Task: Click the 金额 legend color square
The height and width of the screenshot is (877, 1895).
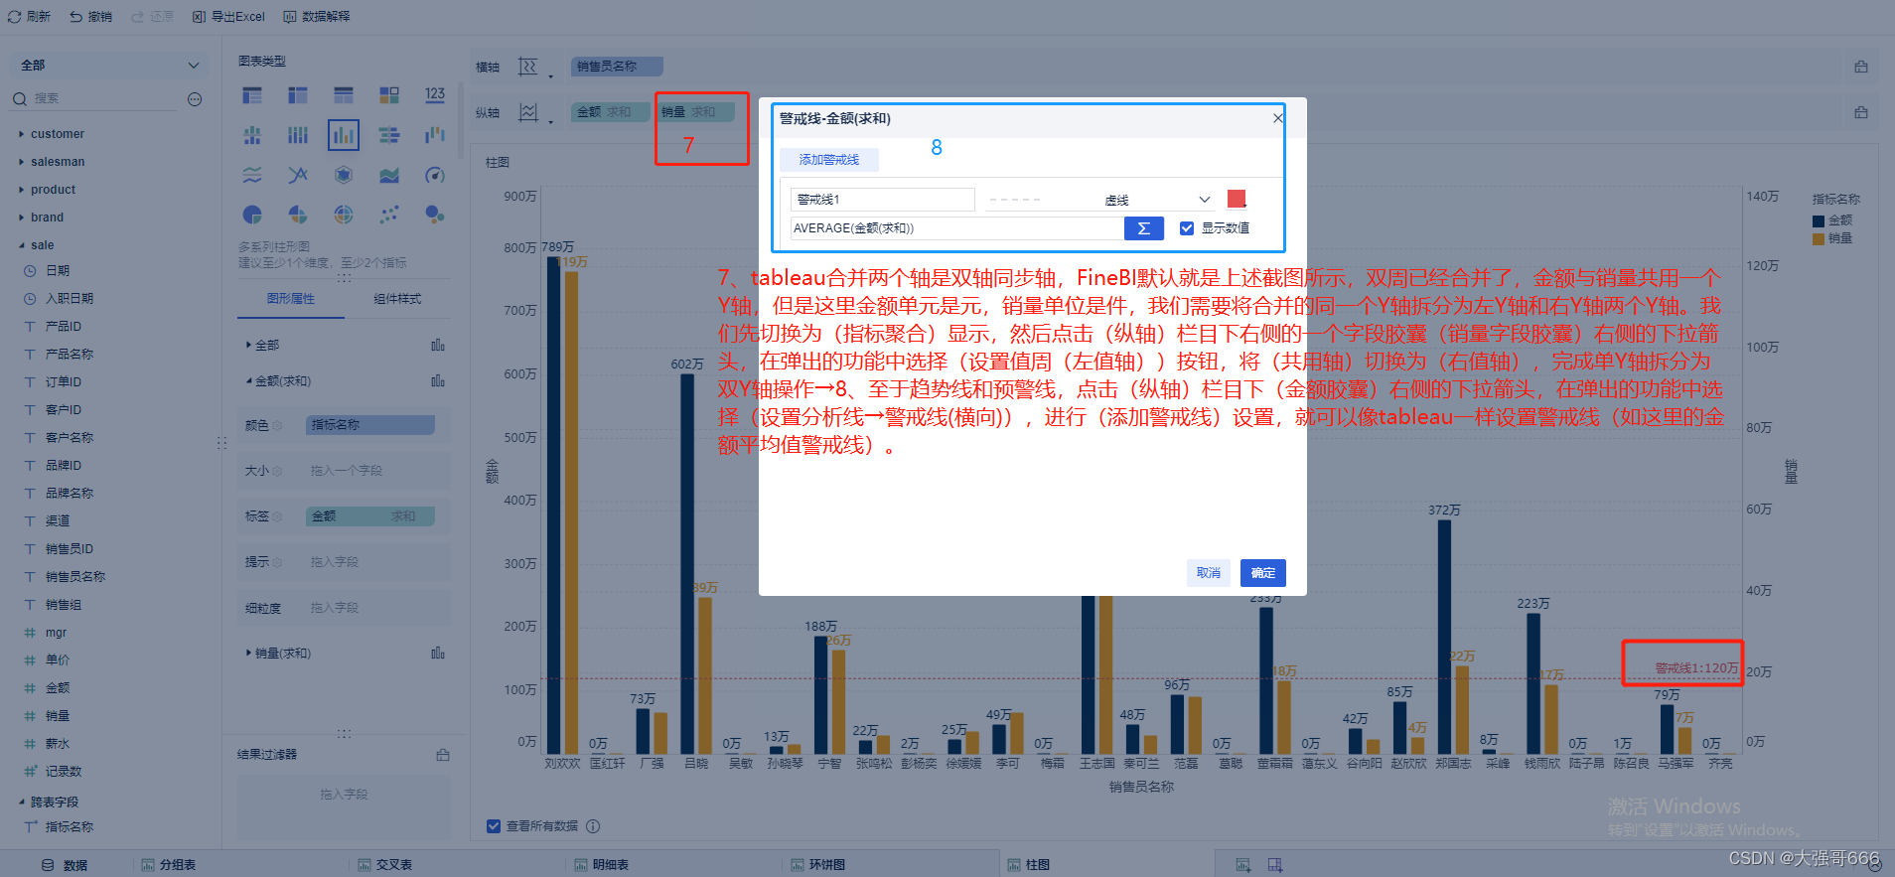Action: [x=1819, y=221]
